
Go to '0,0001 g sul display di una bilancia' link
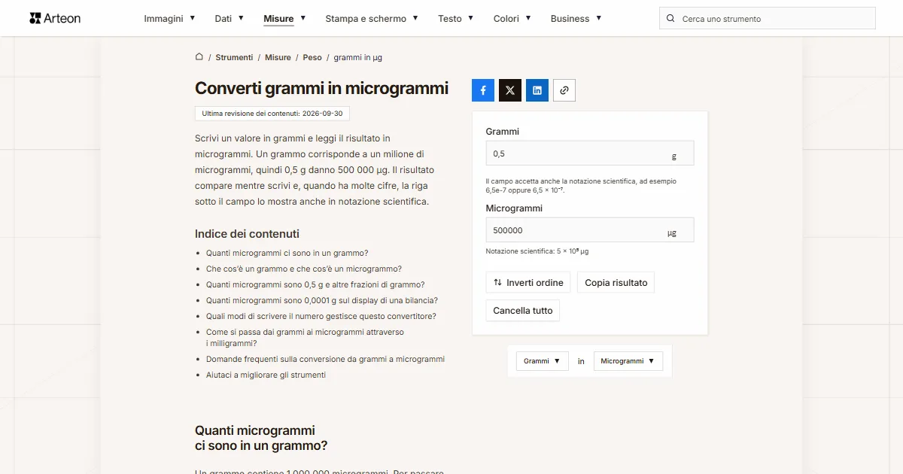coord(322,301)
